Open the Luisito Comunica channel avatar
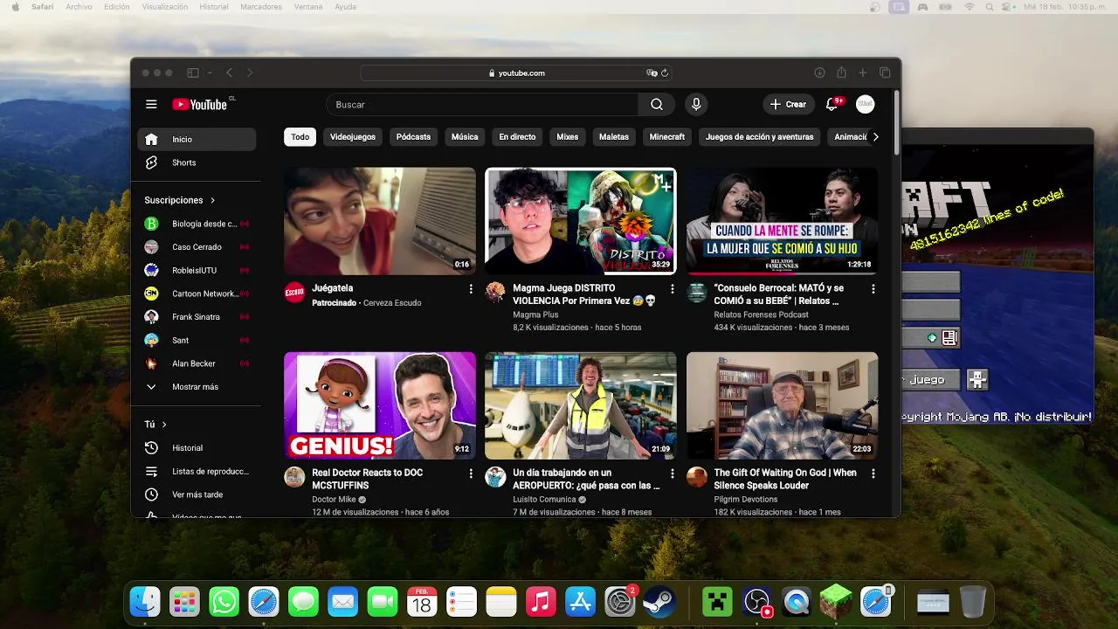1118x629 pixels. tap(495, 477)
